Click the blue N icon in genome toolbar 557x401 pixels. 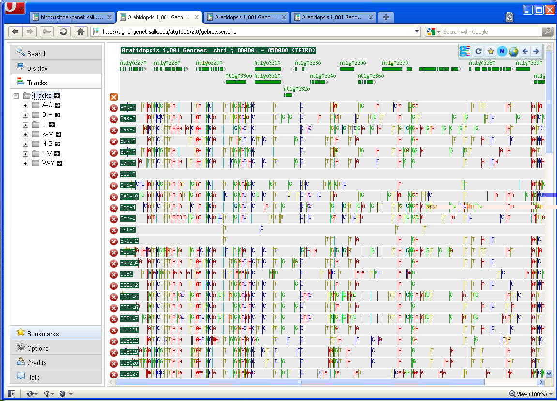tap(502, 51)
